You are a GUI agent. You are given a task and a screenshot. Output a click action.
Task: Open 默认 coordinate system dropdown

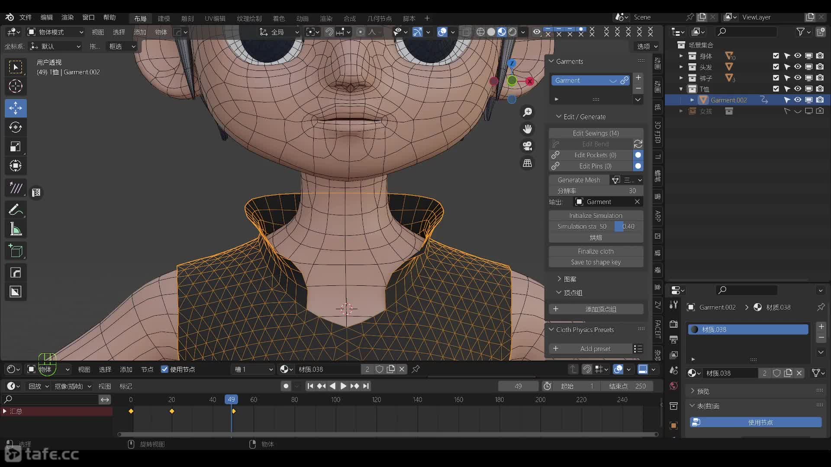(55, 46)
